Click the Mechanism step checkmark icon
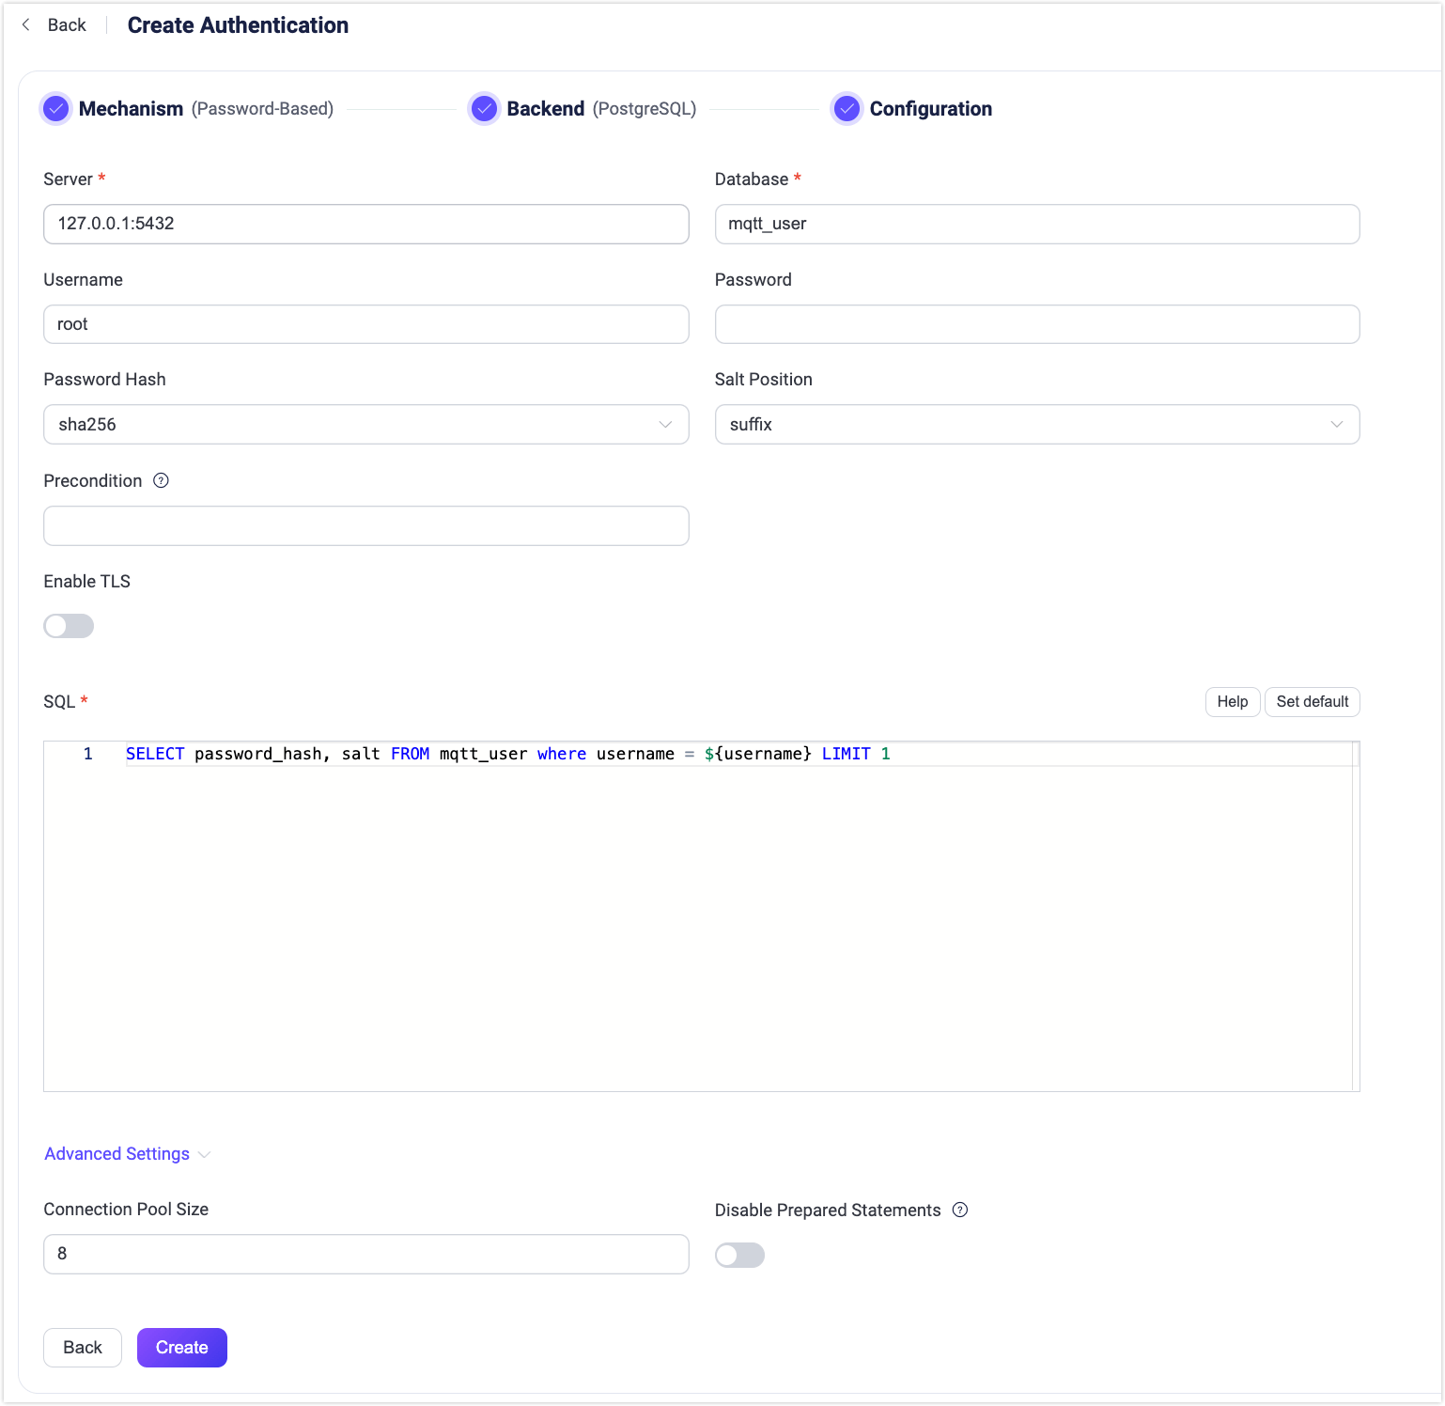 pos(55,108)
